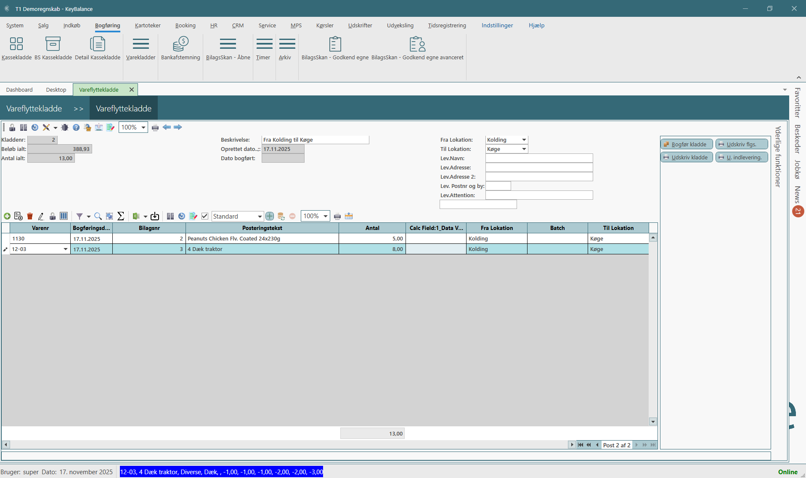Delete row with red trash icon

click(30, 216)
